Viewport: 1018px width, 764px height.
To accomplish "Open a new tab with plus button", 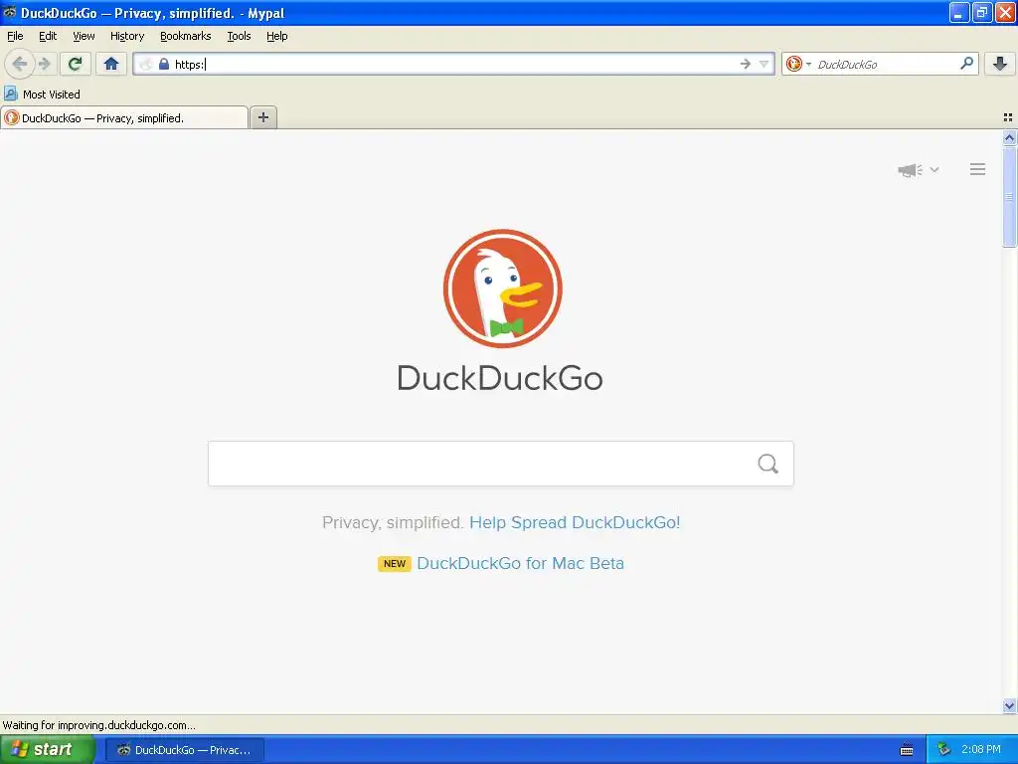I will [262, 117].
